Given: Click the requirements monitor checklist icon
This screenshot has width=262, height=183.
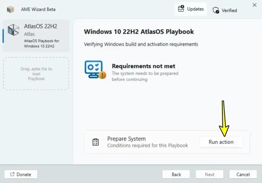Looking at the screenshot, I should coord(94,69).
